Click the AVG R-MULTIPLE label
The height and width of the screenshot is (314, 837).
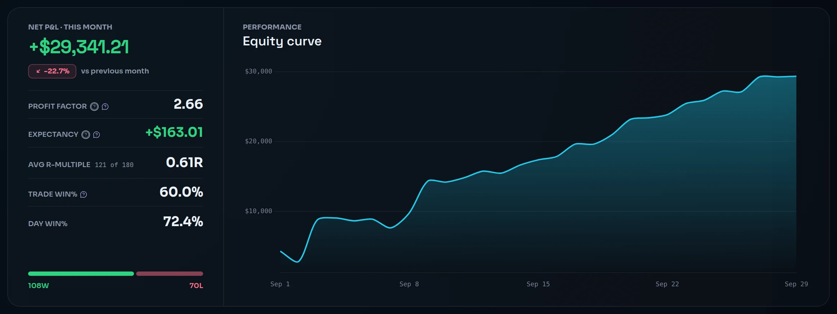coord(59,165)
